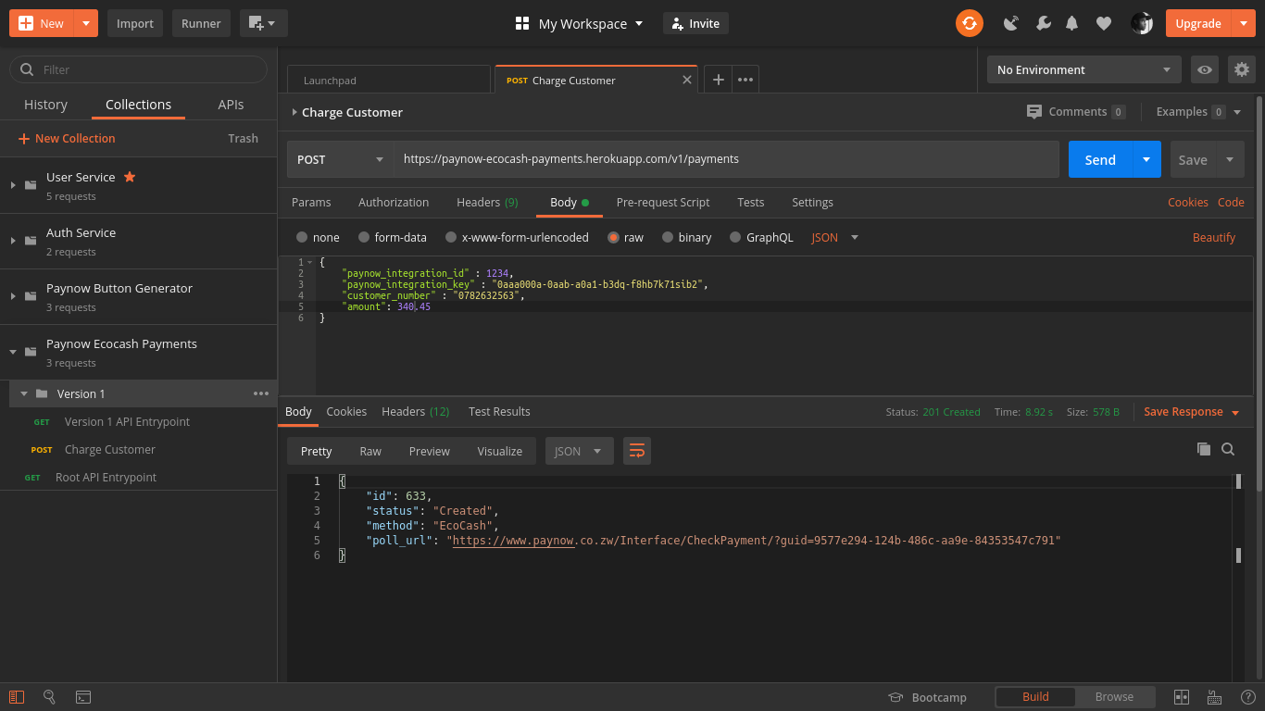Switch to Browse mode
This screenshot has height=711, width=1265.
(x=1114, y=697)
